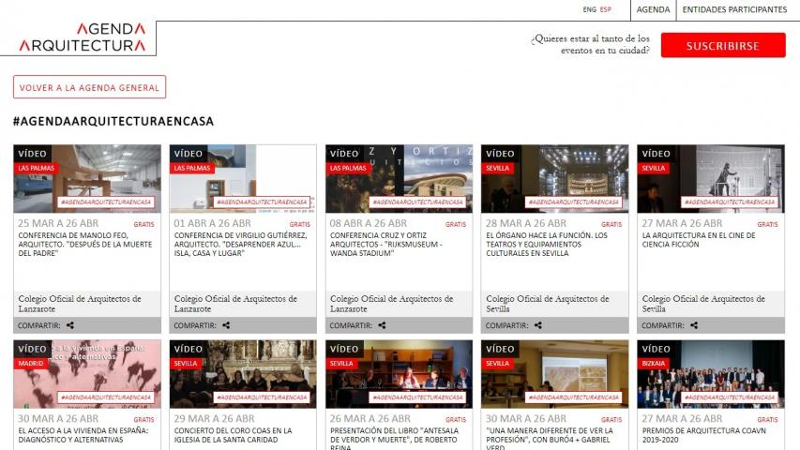Click share icon on Cine de Ciencia Ficción card
The width and height of the screenshot is (800, 450).
(694, 325)
